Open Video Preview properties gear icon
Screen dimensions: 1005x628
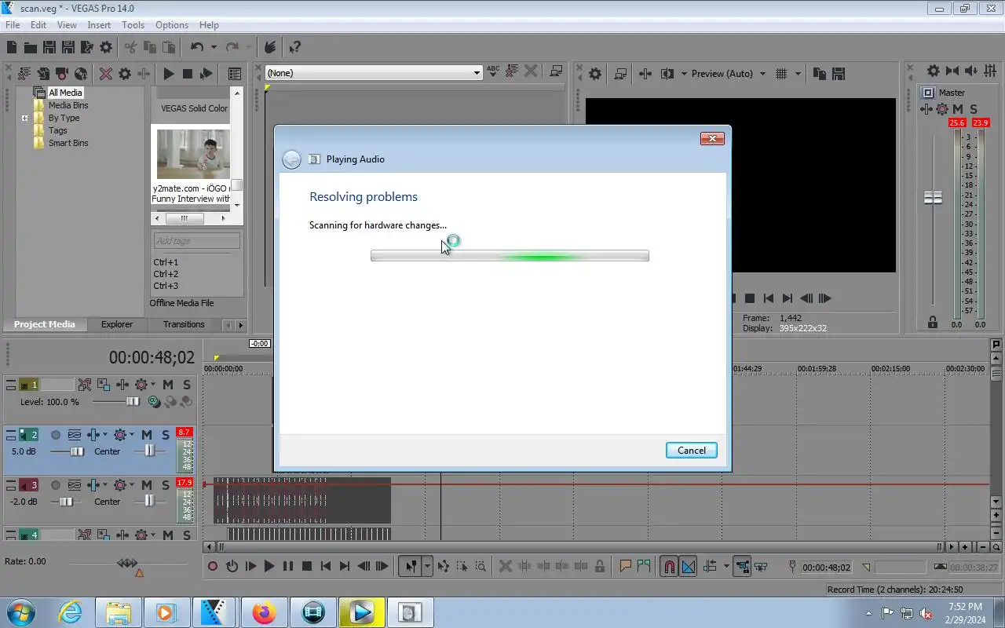pyautogui.click(x=595, y=73)
